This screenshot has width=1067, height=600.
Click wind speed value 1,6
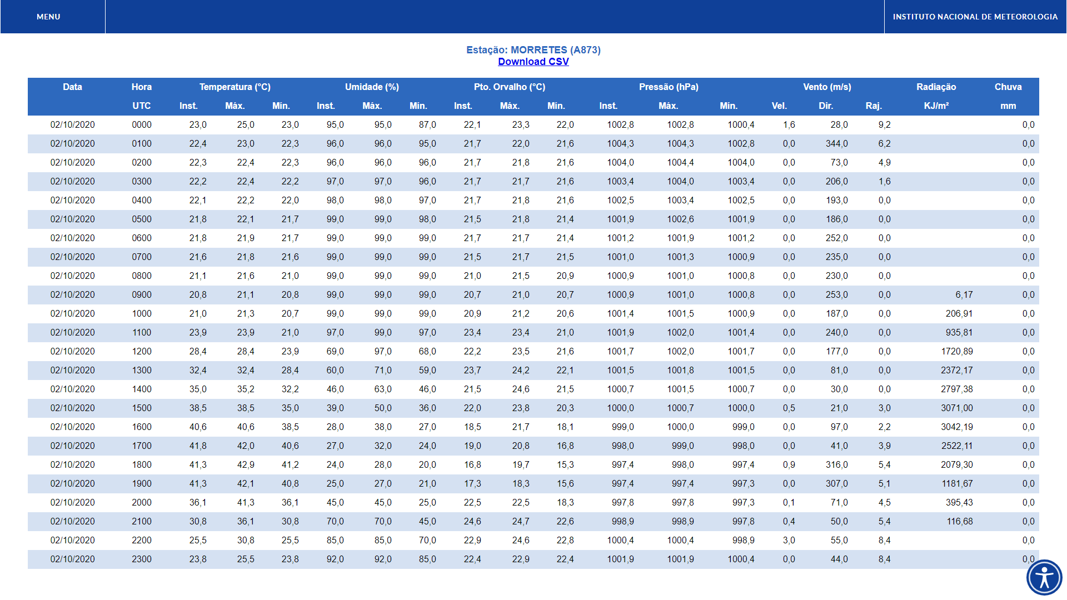[789, 124]
